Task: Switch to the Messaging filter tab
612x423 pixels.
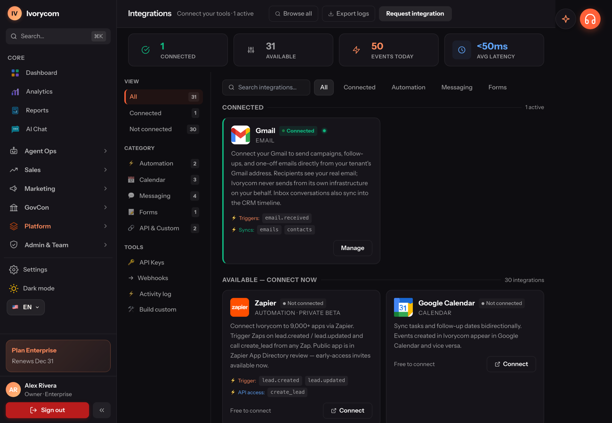Action: [457, 87]
